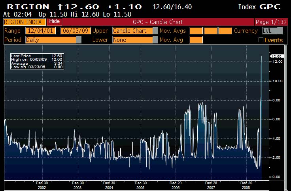Click the Dec 28 2007 axis label
Viewport: 291px width, 191px height.
[x=211, y=185]
